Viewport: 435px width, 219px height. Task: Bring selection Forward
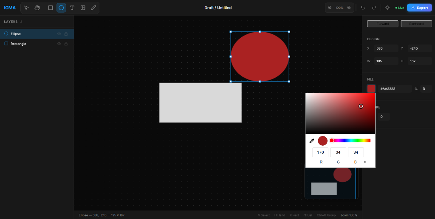pos(383,24)
